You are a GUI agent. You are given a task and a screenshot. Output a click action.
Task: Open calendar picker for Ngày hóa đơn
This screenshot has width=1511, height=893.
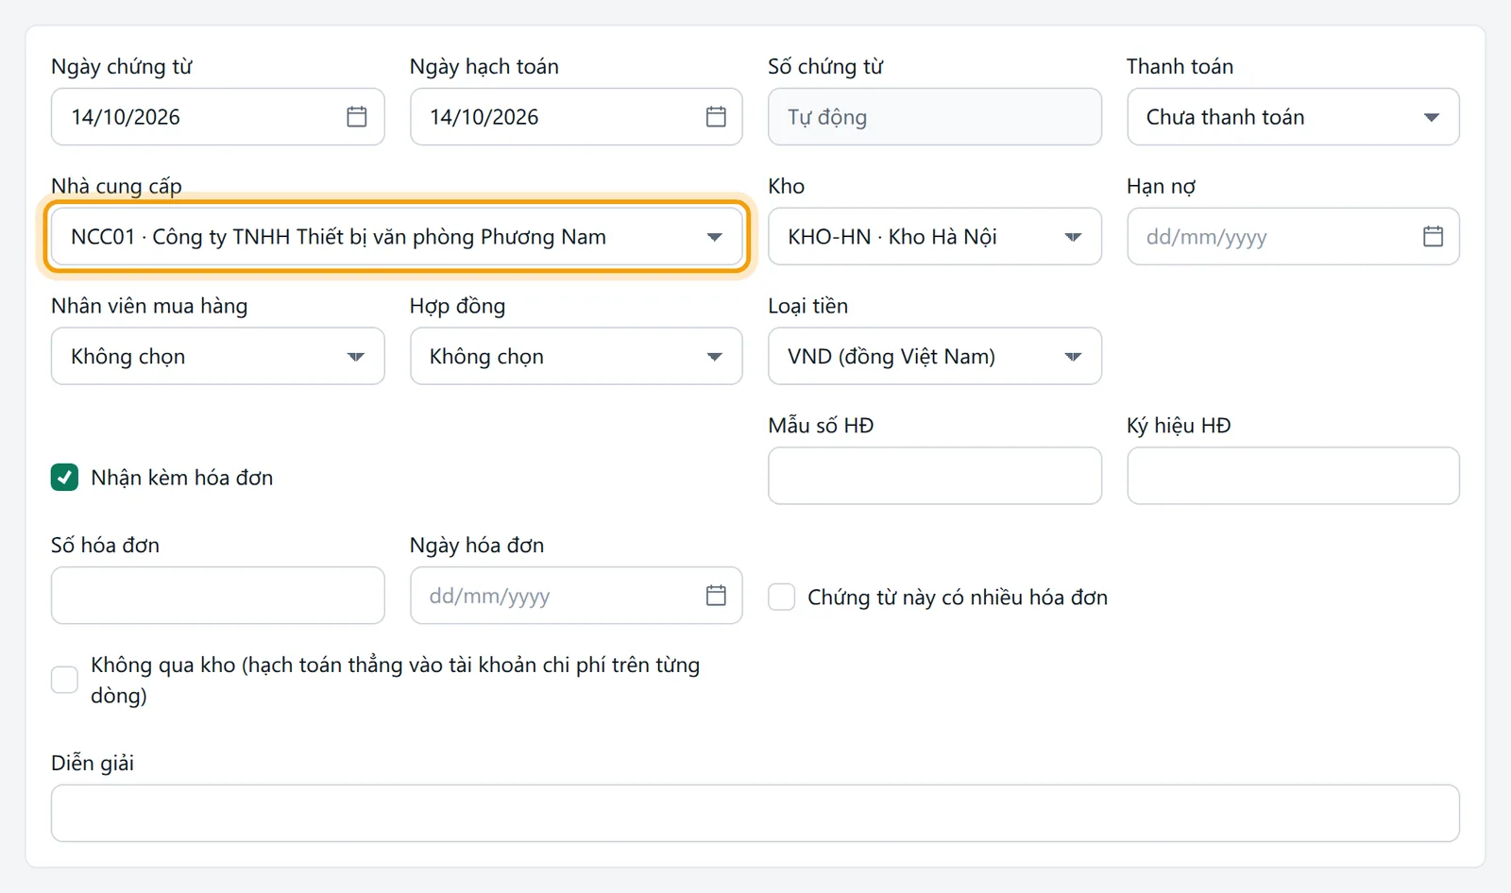click(716, 596)
